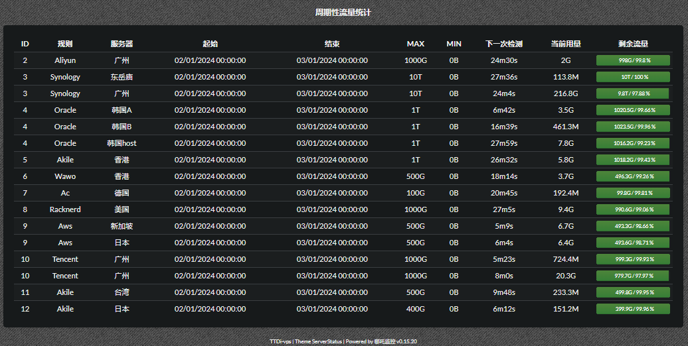Select the 韩国host server cell
This screenshot has width=688, height=346.
(122, 143)
